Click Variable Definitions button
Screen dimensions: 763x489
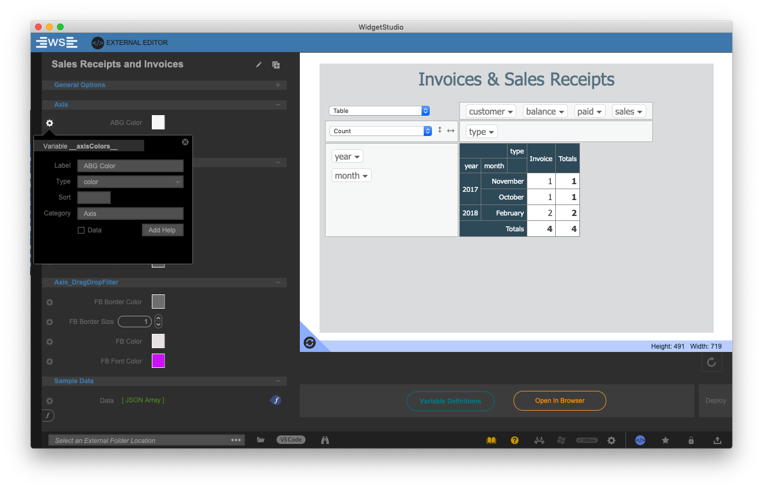click(451, 401)
